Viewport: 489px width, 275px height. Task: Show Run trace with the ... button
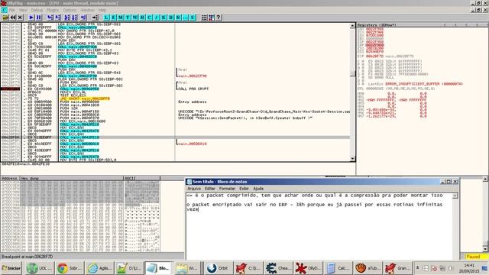tap(185, 18)
